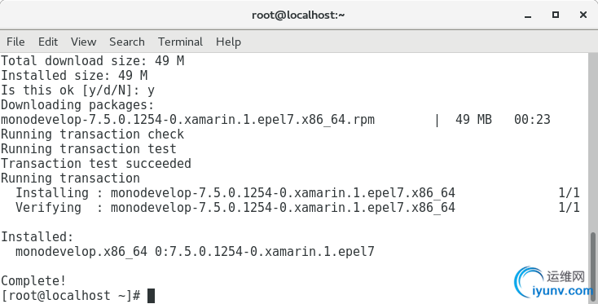Open the Help menu
Screen dimensions: 598x304
click(x=228, y=42)
